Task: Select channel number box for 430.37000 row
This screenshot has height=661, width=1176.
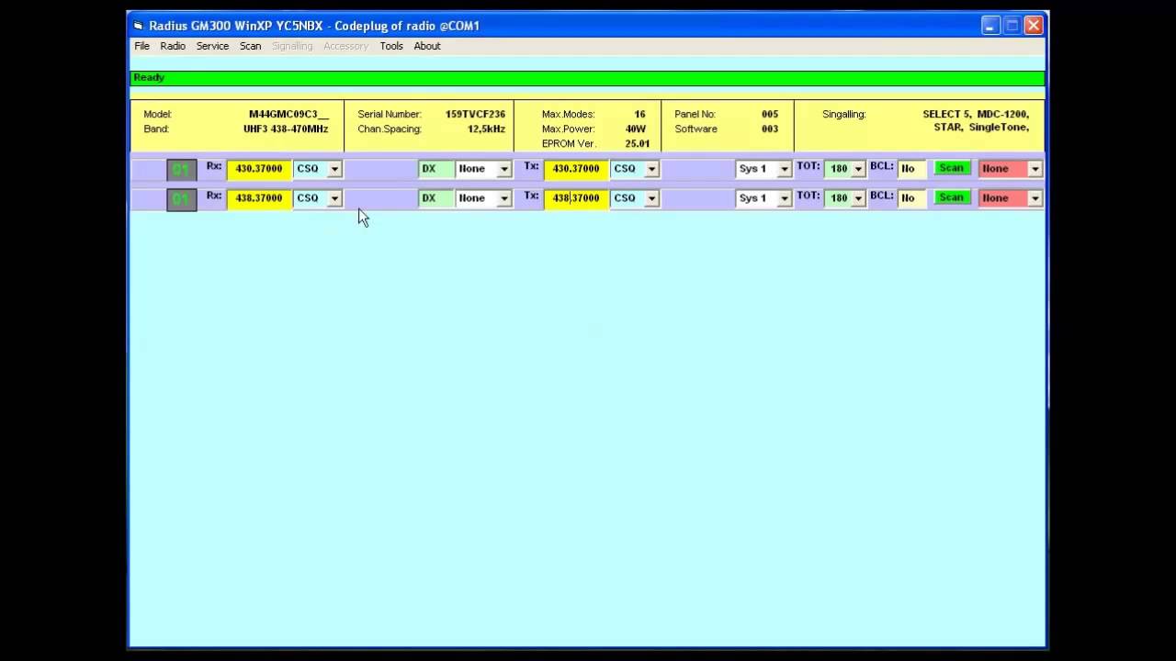Action: point(181,169)
